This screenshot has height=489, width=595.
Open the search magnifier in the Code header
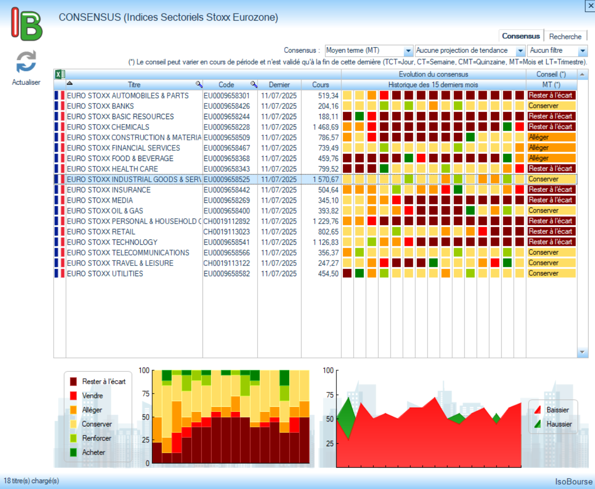(254, 84)
